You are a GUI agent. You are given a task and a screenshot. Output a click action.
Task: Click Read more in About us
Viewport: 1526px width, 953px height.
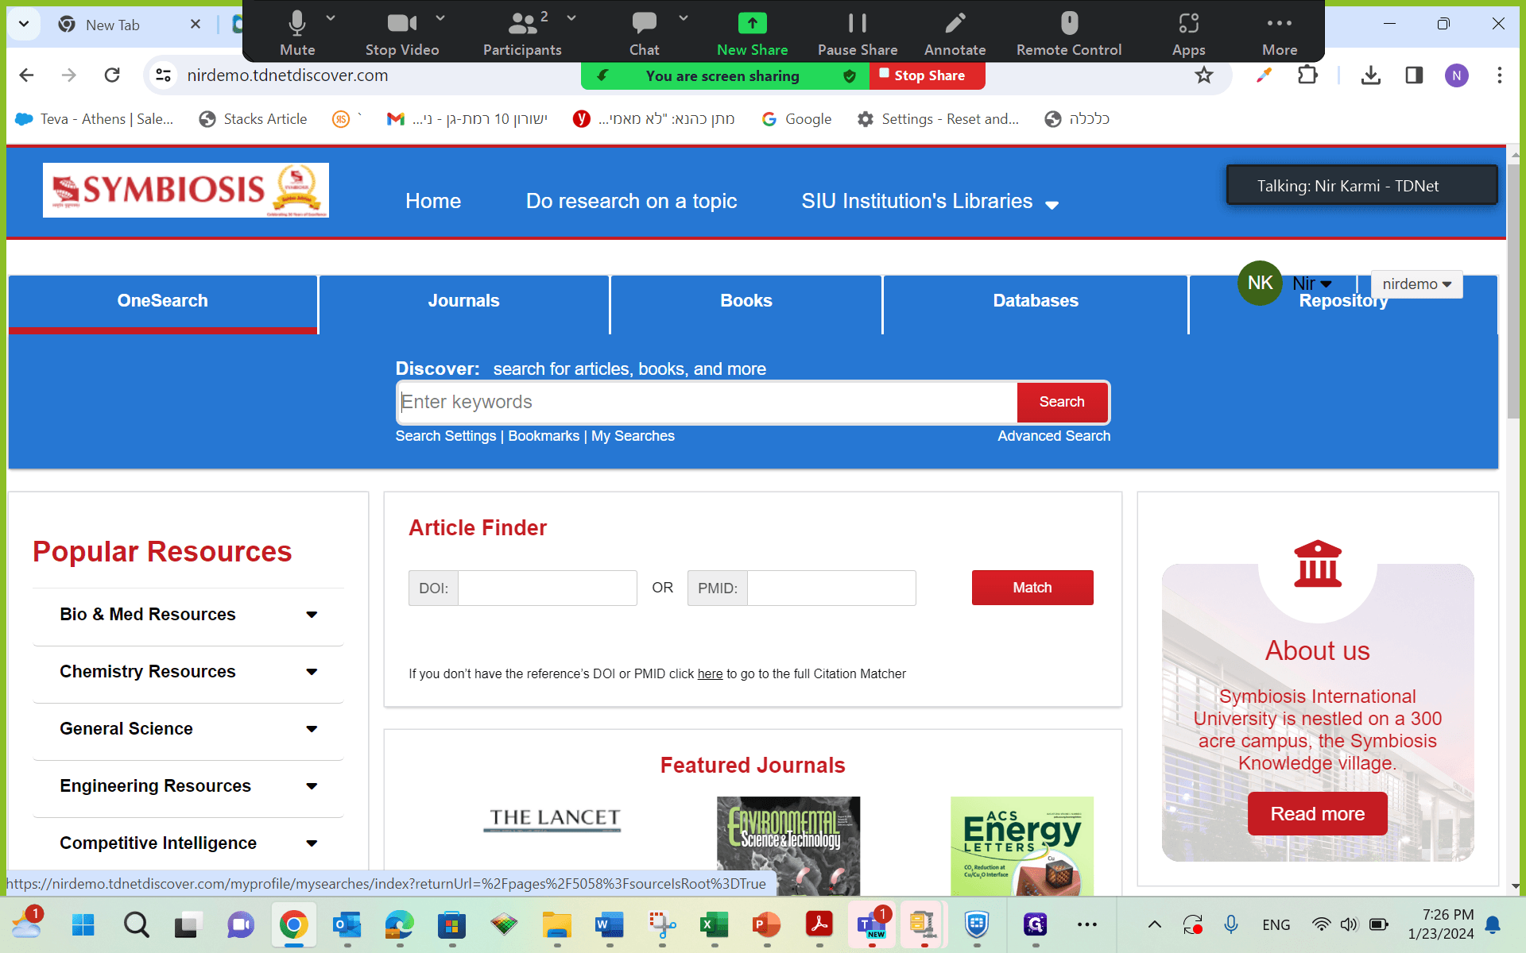(1317, 814)
